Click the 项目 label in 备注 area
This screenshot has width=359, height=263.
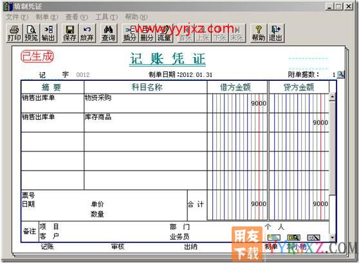coord(50,226)
